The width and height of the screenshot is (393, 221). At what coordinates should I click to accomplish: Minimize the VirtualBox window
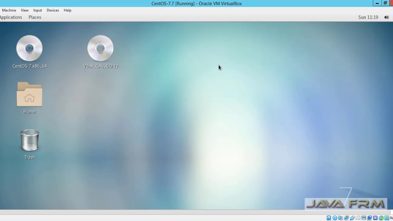pyautogui.click(x=377, y=3)
